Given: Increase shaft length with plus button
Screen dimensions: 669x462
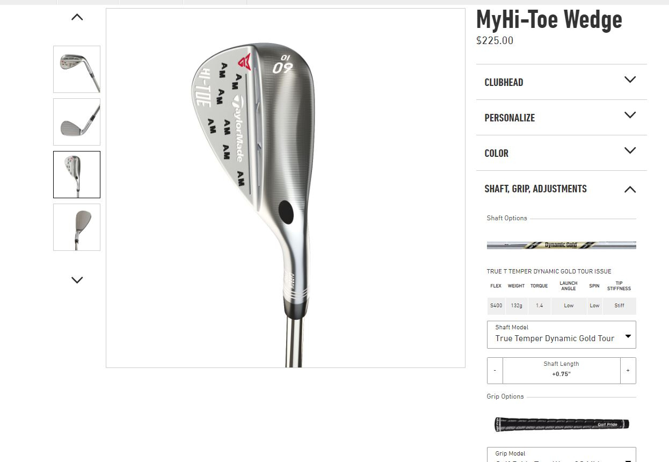Looking at the screenshot, I should [x=628, y=371].
